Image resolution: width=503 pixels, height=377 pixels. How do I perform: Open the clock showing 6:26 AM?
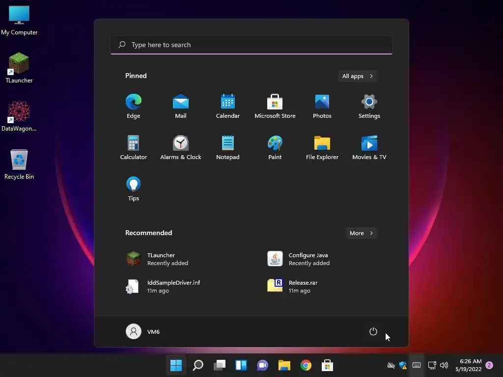coord(468,365)
